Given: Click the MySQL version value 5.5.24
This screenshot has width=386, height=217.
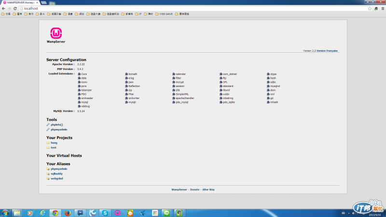Looking at the screenshot, I should (81, 111).
